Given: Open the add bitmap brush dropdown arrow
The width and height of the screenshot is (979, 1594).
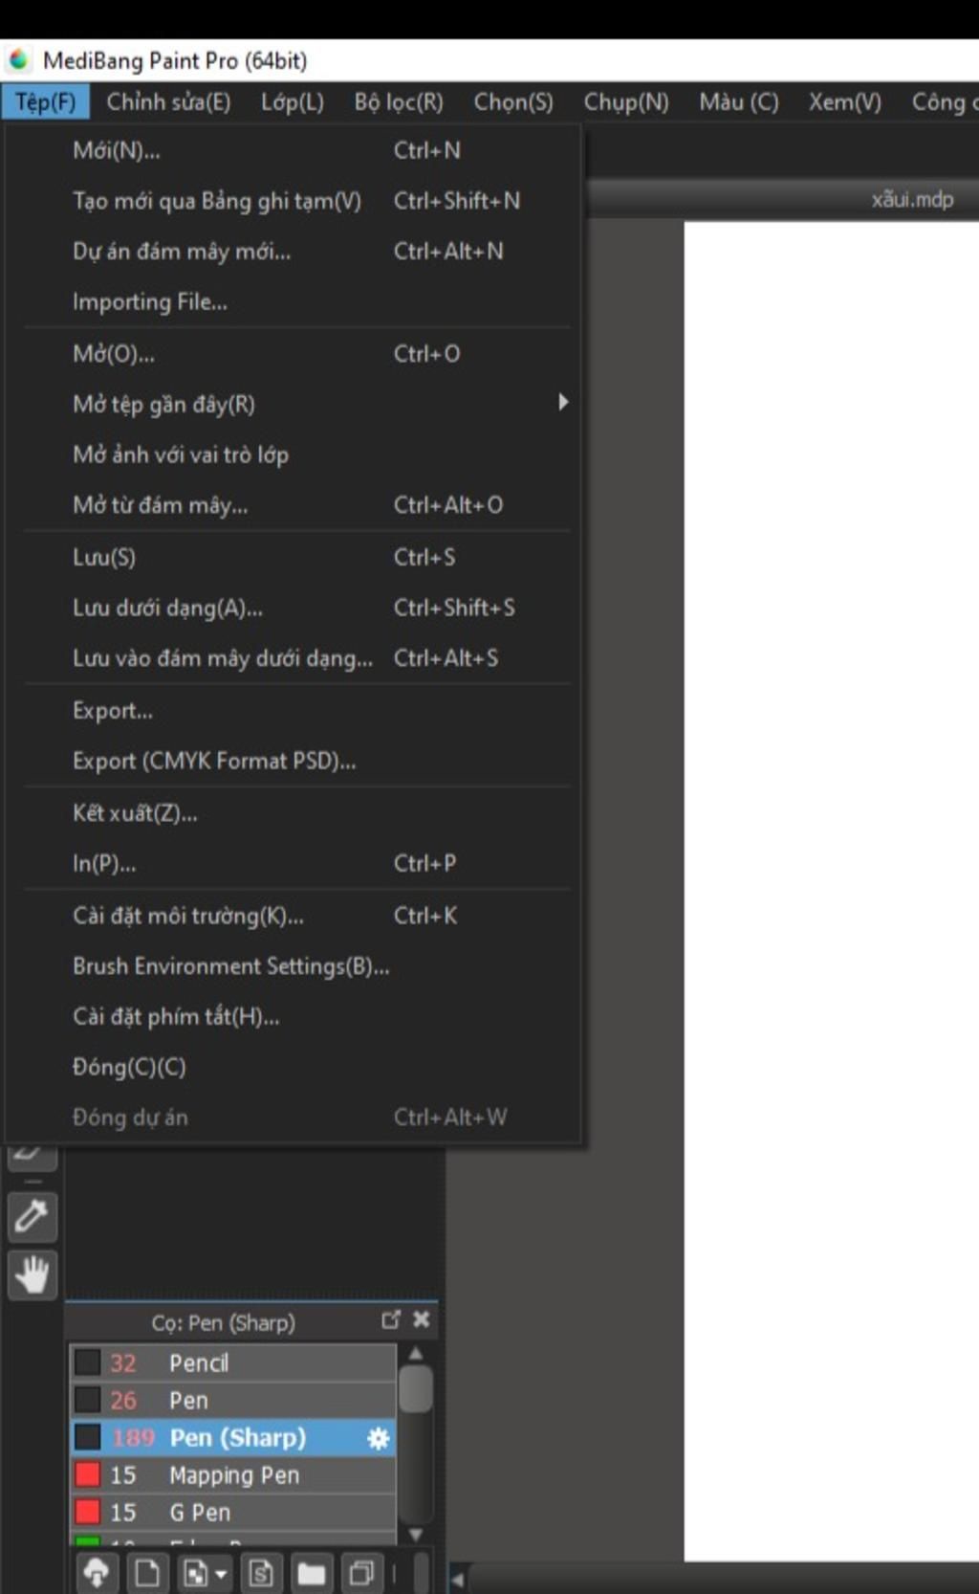Looking at the screenshot, I should (221, 1573).
